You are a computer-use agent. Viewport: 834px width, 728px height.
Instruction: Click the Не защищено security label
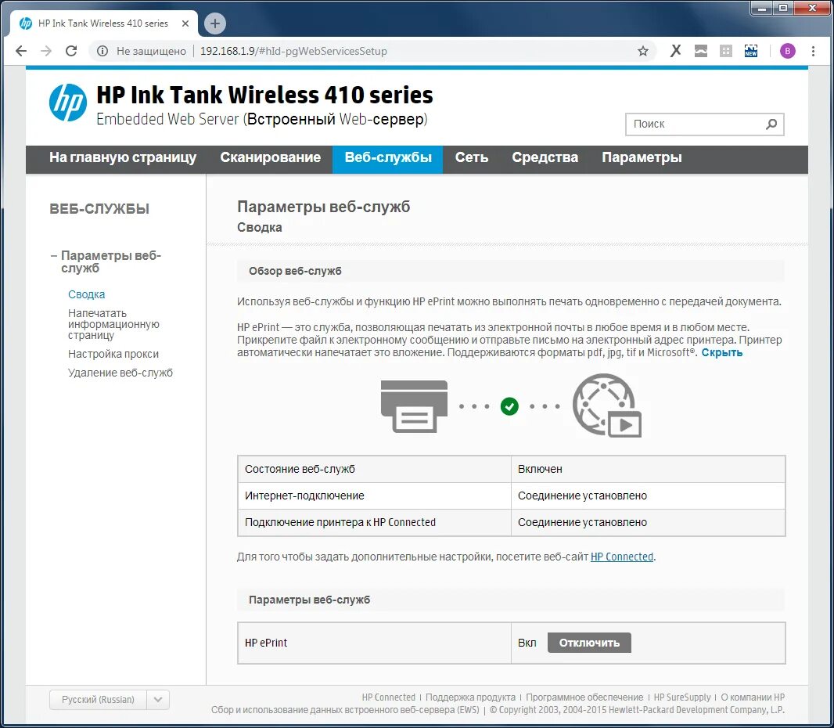pyautogui.click(x=151, y=51)
